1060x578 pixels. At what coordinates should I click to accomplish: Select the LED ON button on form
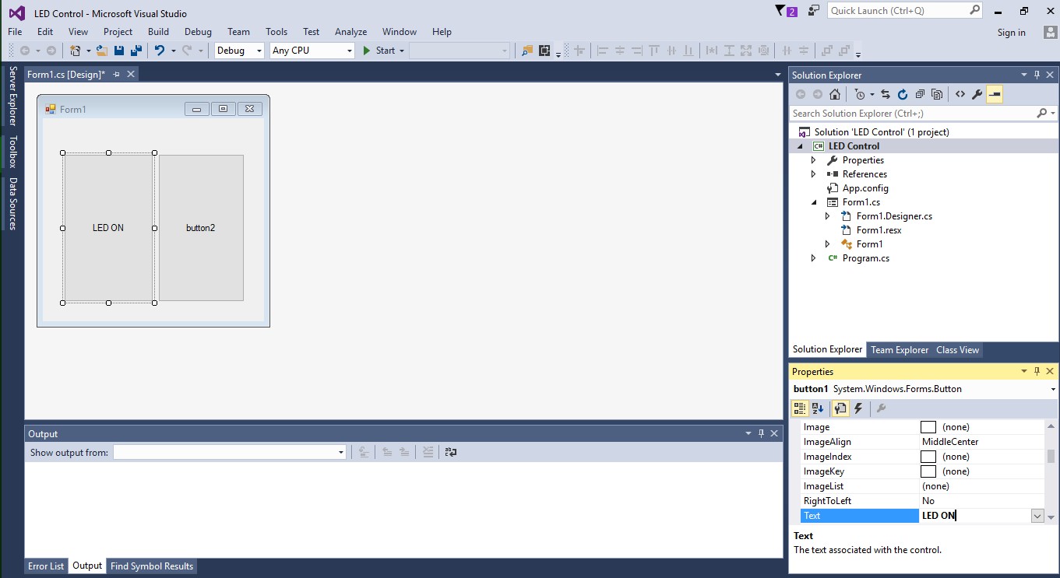[x=108, y=228]
